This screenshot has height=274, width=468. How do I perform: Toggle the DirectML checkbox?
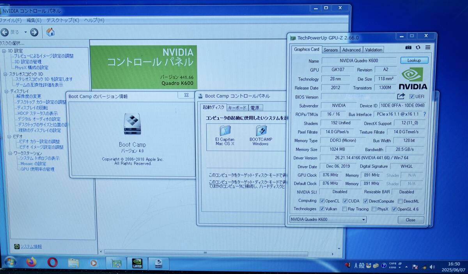pos(400,201)
